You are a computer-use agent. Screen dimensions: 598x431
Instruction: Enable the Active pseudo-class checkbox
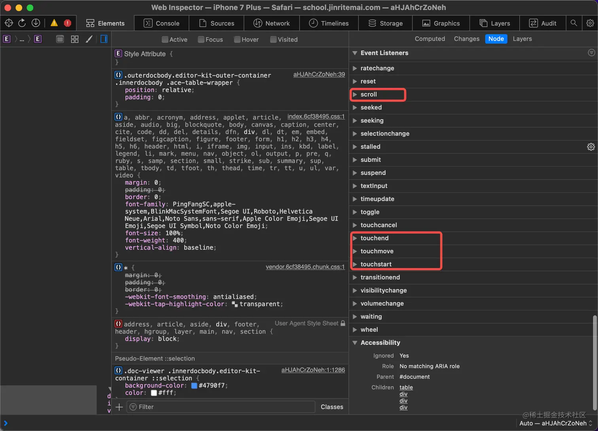click(x=165, y=39)
